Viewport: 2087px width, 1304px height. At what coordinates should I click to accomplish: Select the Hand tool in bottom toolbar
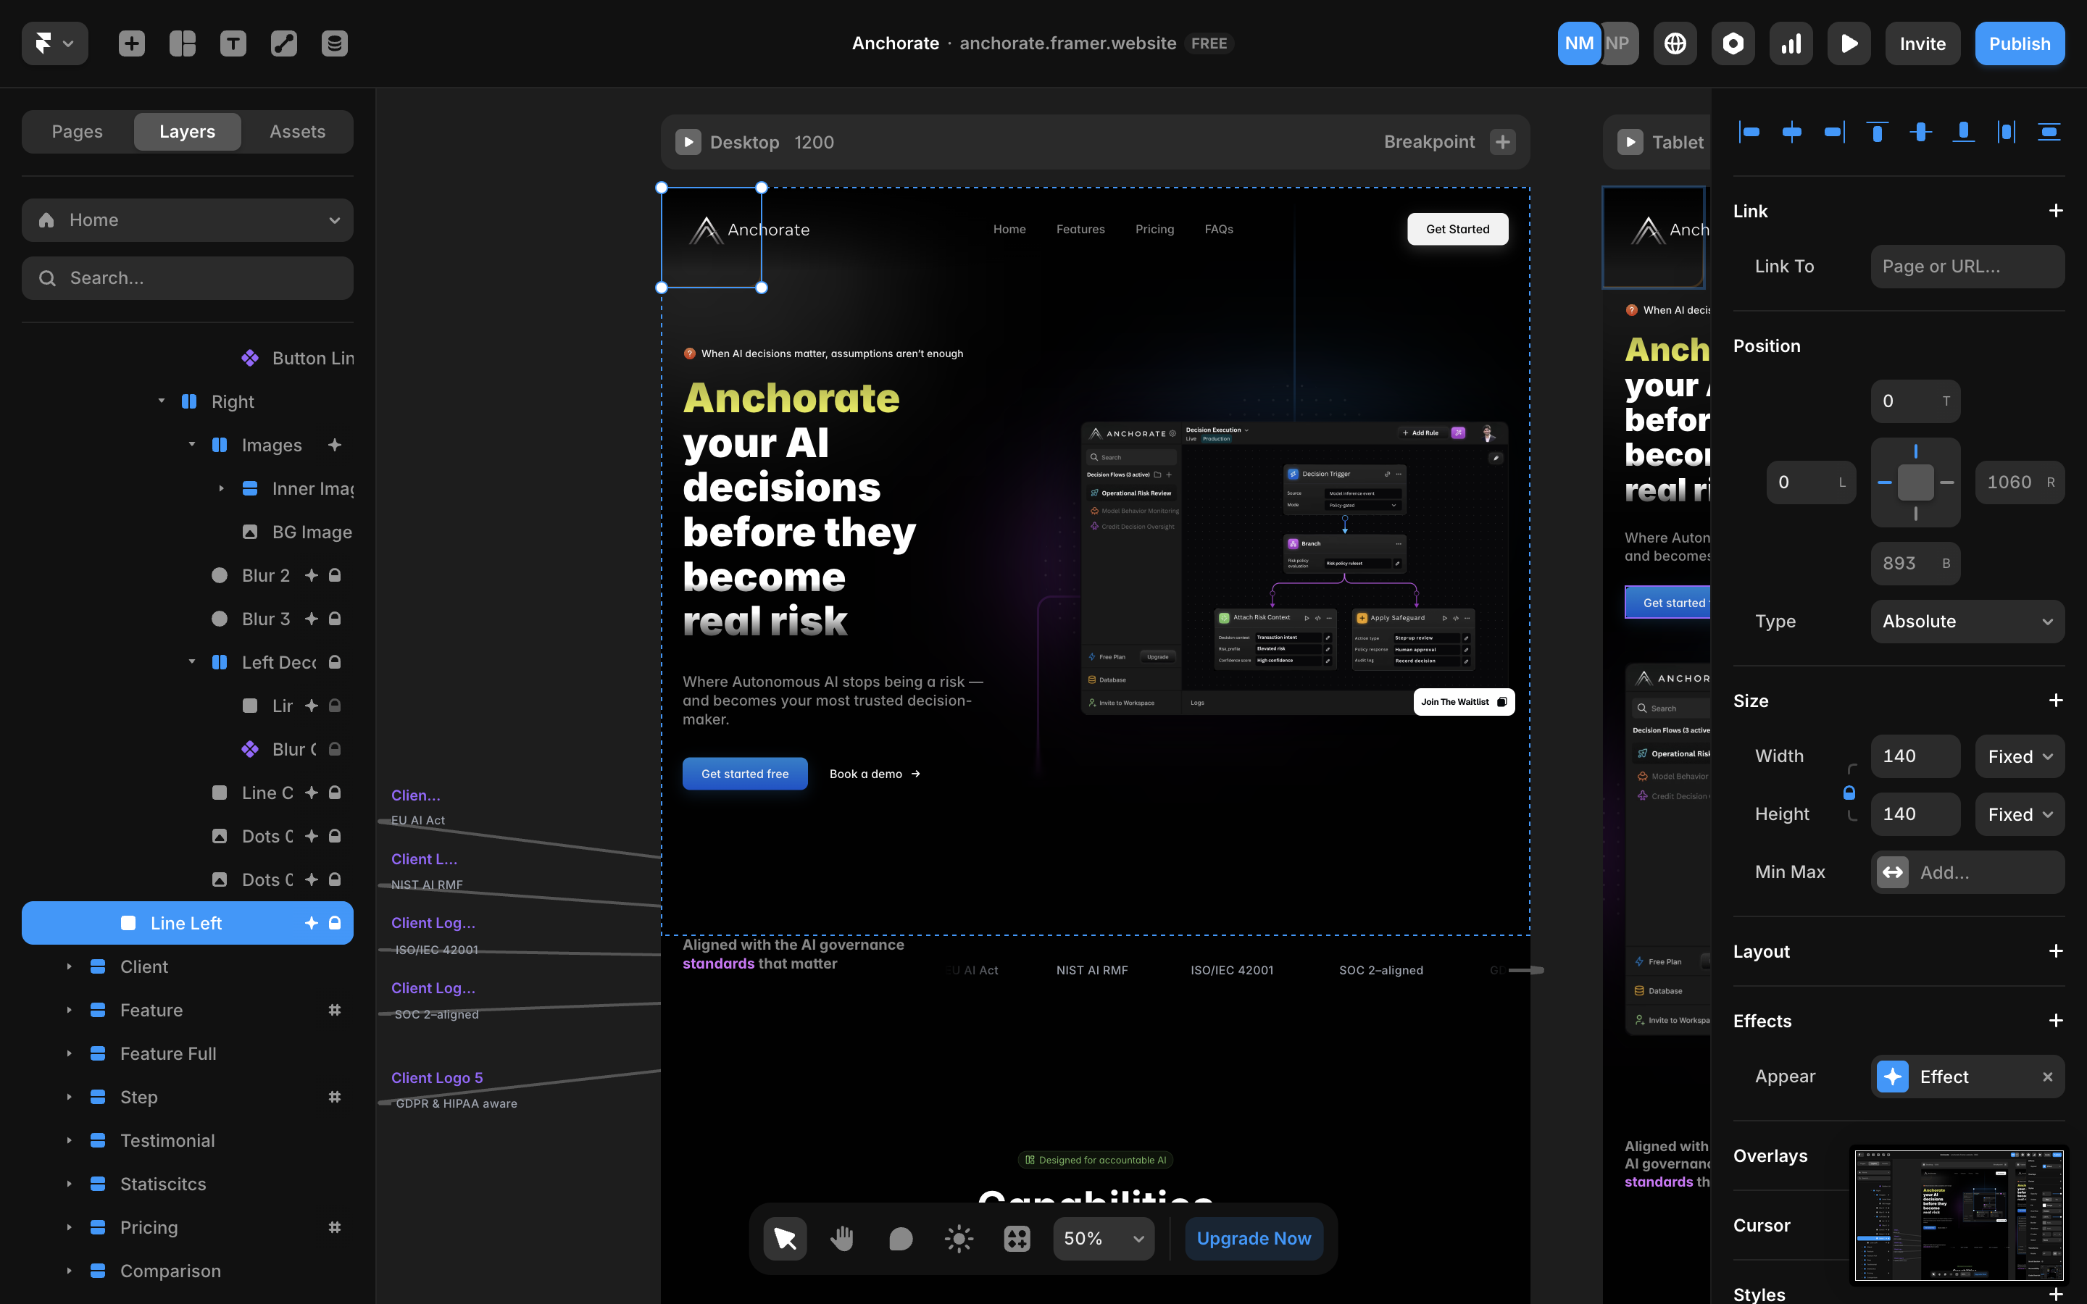(842, 1239)
